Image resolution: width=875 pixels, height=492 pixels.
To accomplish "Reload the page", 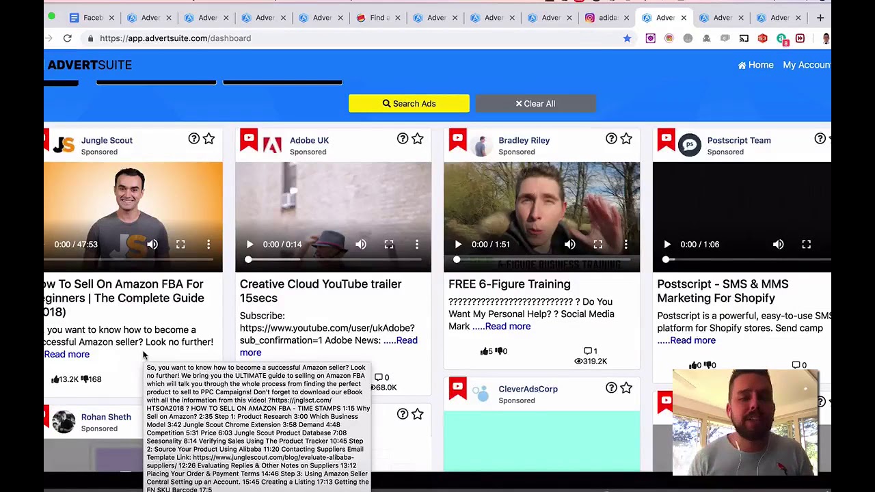I will click(68, 38).
